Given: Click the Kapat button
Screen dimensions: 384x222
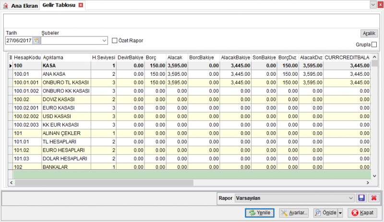Looking at the screenshot, I should [362, 213].
